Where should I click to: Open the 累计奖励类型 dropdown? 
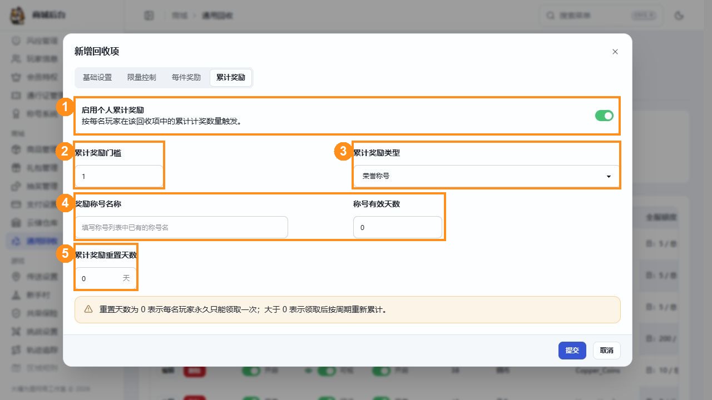click(486, 176)
